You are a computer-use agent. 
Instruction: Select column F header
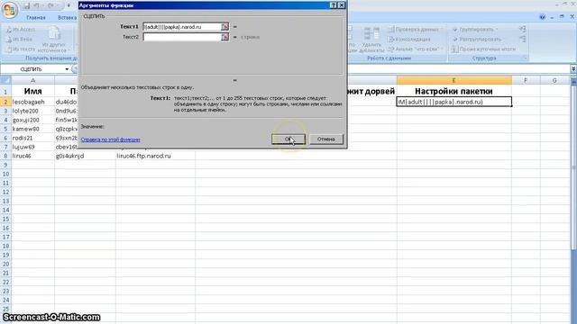[x=526, y=80]
